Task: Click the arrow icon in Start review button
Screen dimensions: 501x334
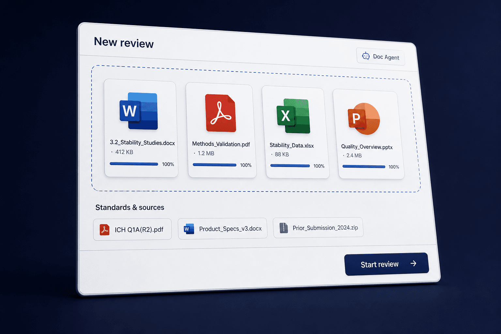Action: point(413,263)
